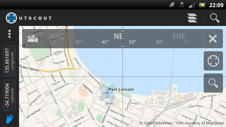The image size is (226, 127).
Task: Close the compass heading bar
Action: tap(213, 39)
